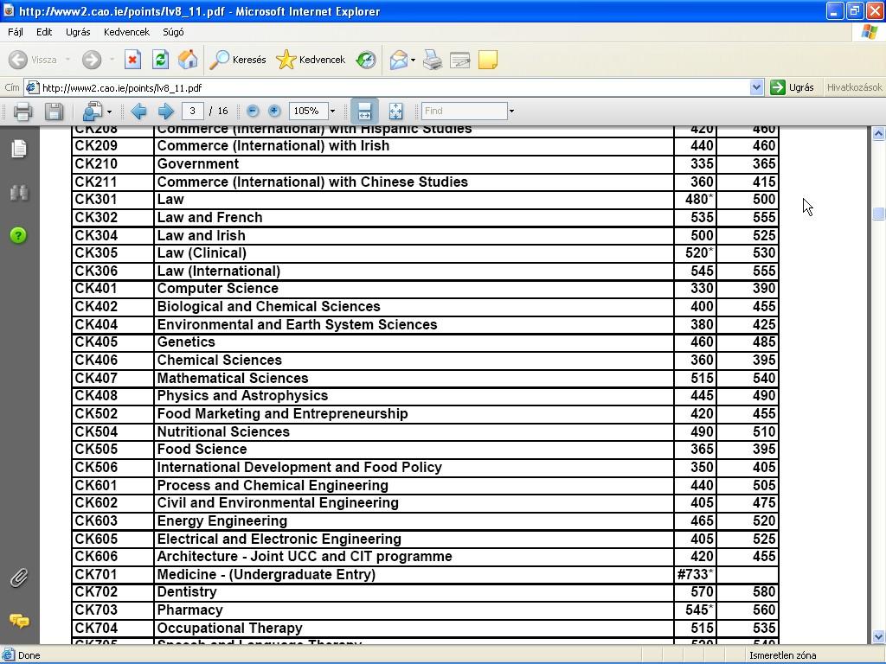Save a copy with floppy disk icon
The width and height of the screenshot is (886, 664).
[54, 112]
